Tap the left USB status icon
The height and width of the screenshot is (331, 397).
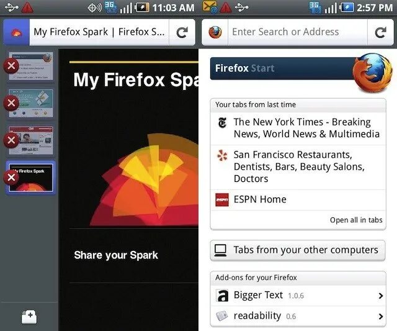pos(11,7)
